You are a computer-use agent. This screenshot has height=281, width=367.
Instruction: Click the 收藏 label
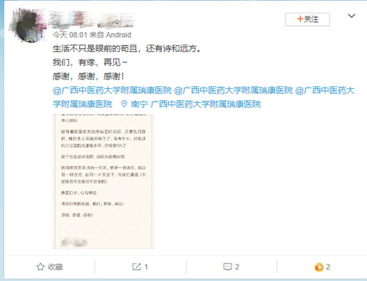click(55, 267)
